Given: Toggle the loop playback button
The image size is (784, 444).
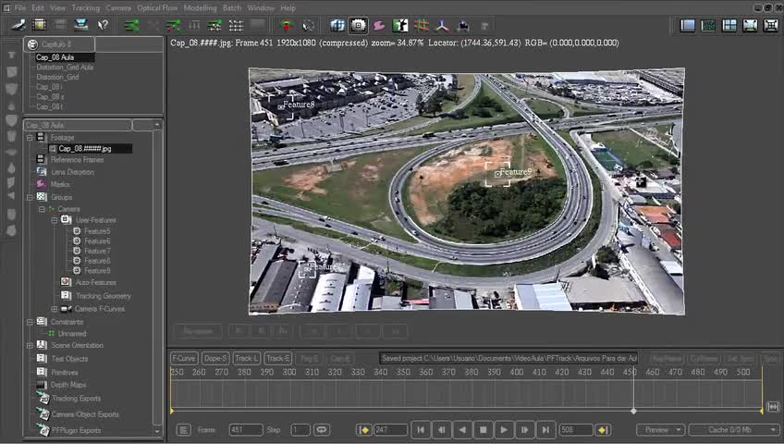Looking at the screenshot, I should point(322,430).
